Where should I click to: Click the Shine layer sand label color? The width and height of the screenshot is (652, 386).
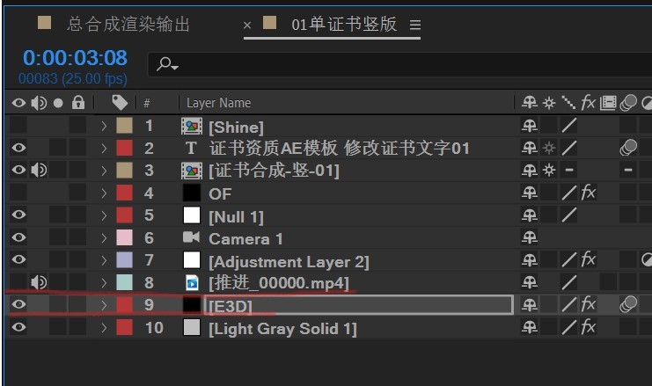(x=124, y=126)
